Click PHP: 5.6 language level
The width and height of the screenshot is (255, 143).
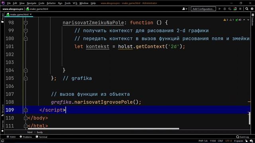pyautogui.click(x=203, y=141)
